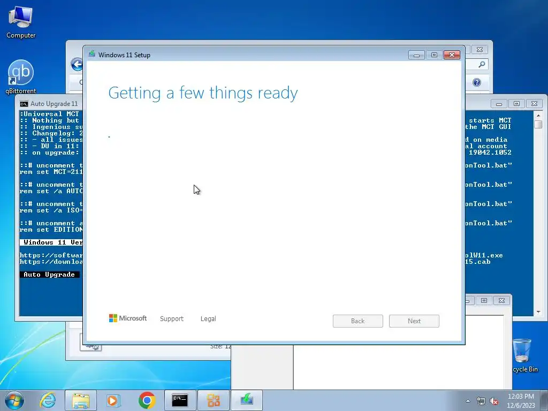Click the Windows 11 Setup title icon

coord(92,54)
